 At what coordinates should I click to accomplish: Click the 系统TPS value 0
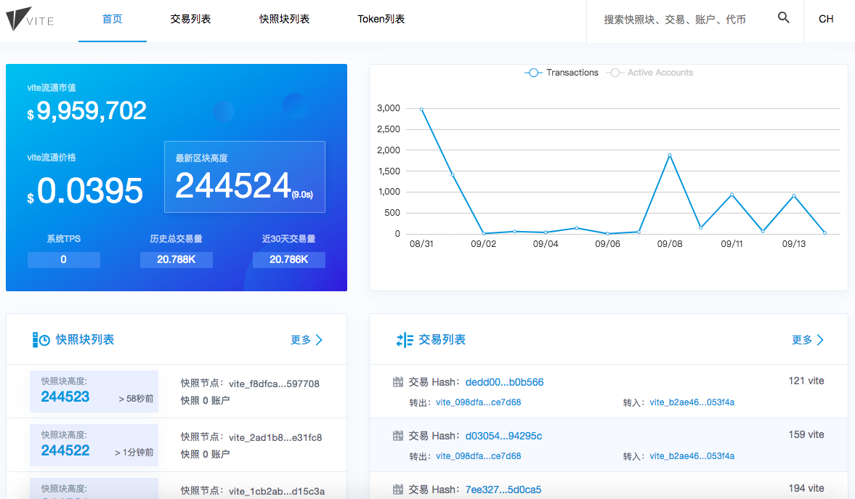pyautogui.click(x=64, y=259)
